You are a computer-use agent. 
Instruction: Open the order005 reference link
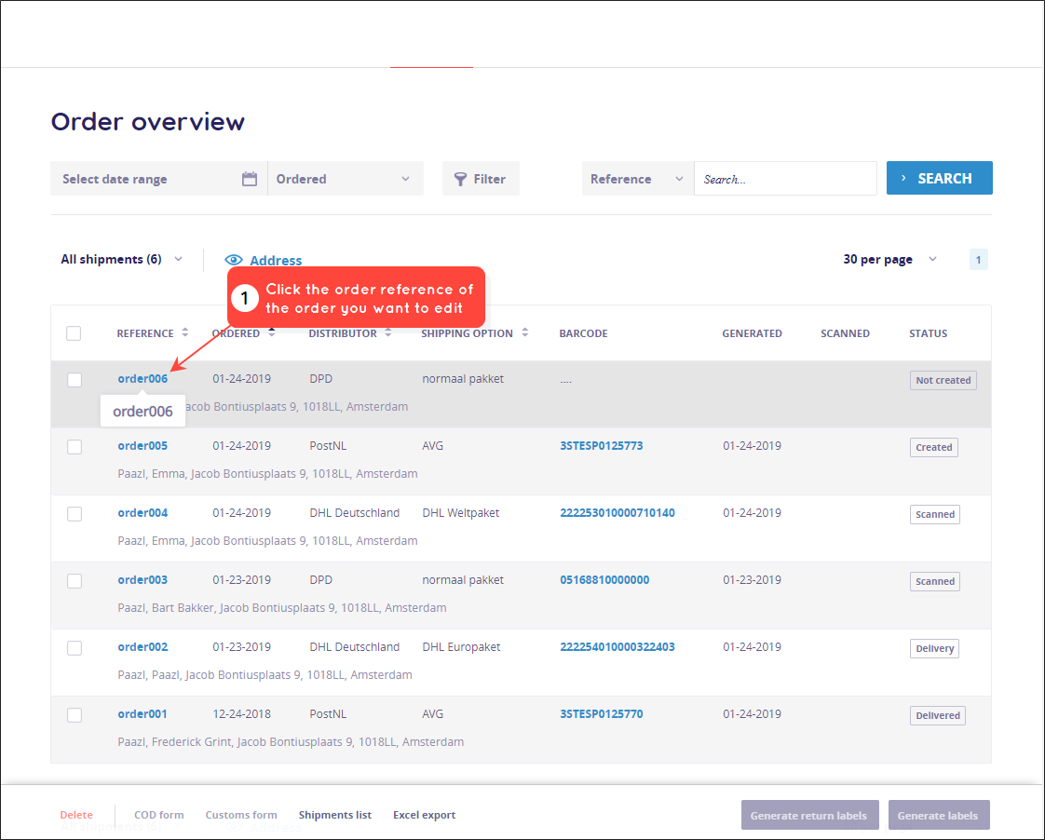pyautogui.click(x=142, y=446)
